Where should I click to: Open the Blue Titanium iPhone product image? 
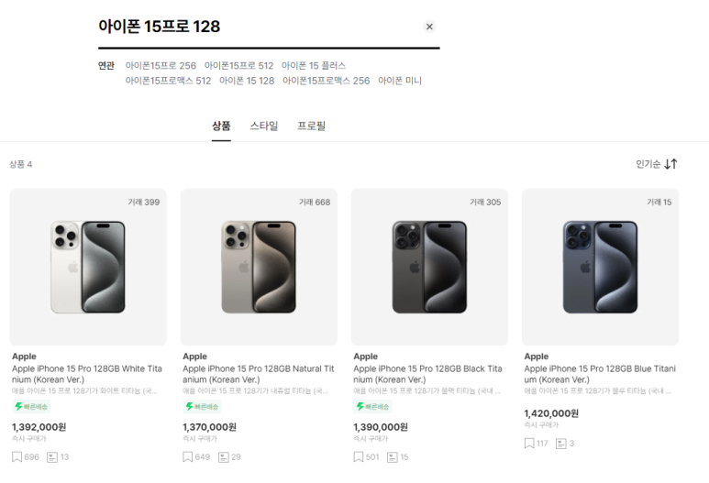coord(600,267)
